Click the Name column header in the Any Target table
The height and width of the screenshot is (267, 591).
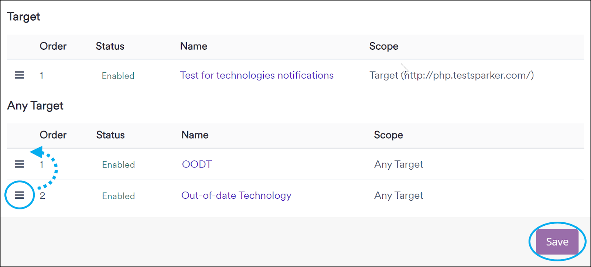(195, 135)
